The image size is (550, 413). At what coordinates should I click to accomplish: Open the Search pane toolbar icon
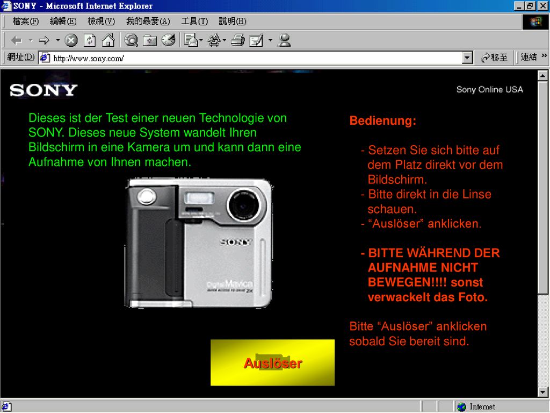coord(132,40)
